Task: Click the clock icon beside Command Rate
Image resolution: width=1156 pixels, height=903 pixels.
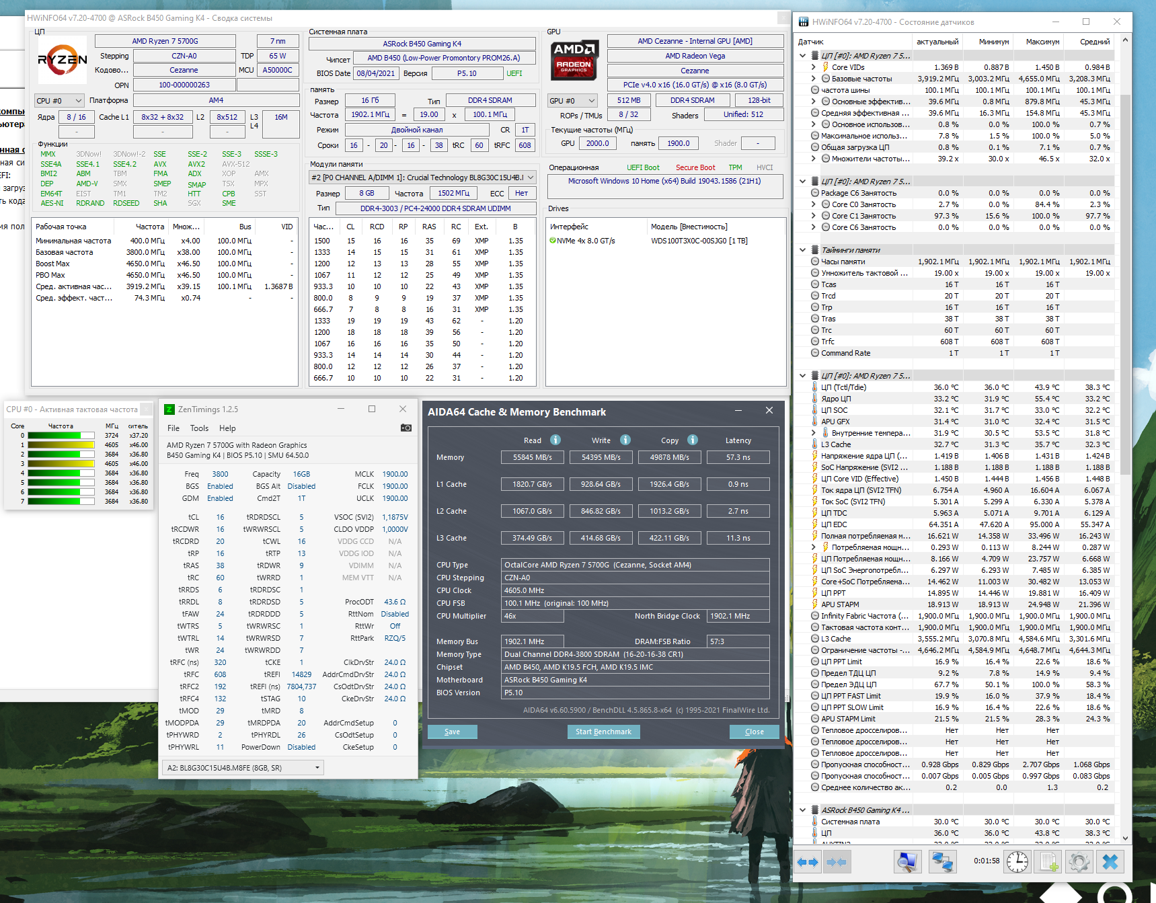Action: (x=815, y=353)
